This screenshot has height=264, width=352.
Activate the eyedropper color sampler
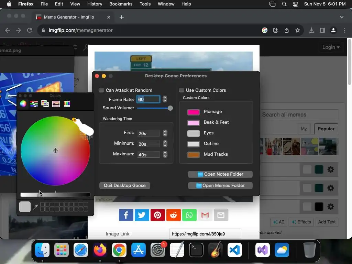[35, 207]
